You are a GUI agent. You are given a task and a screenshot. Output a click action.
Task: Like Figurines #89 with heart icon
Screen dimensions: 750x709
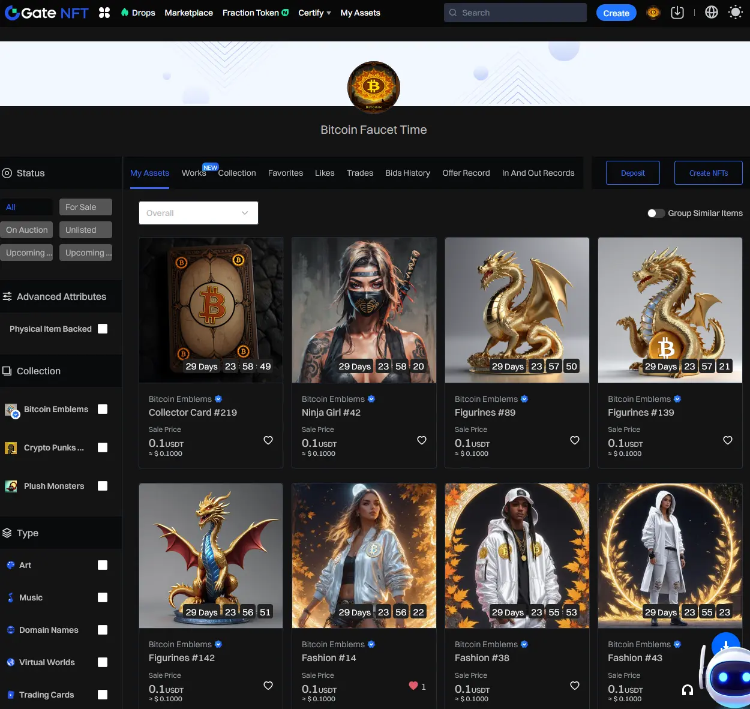575,440
